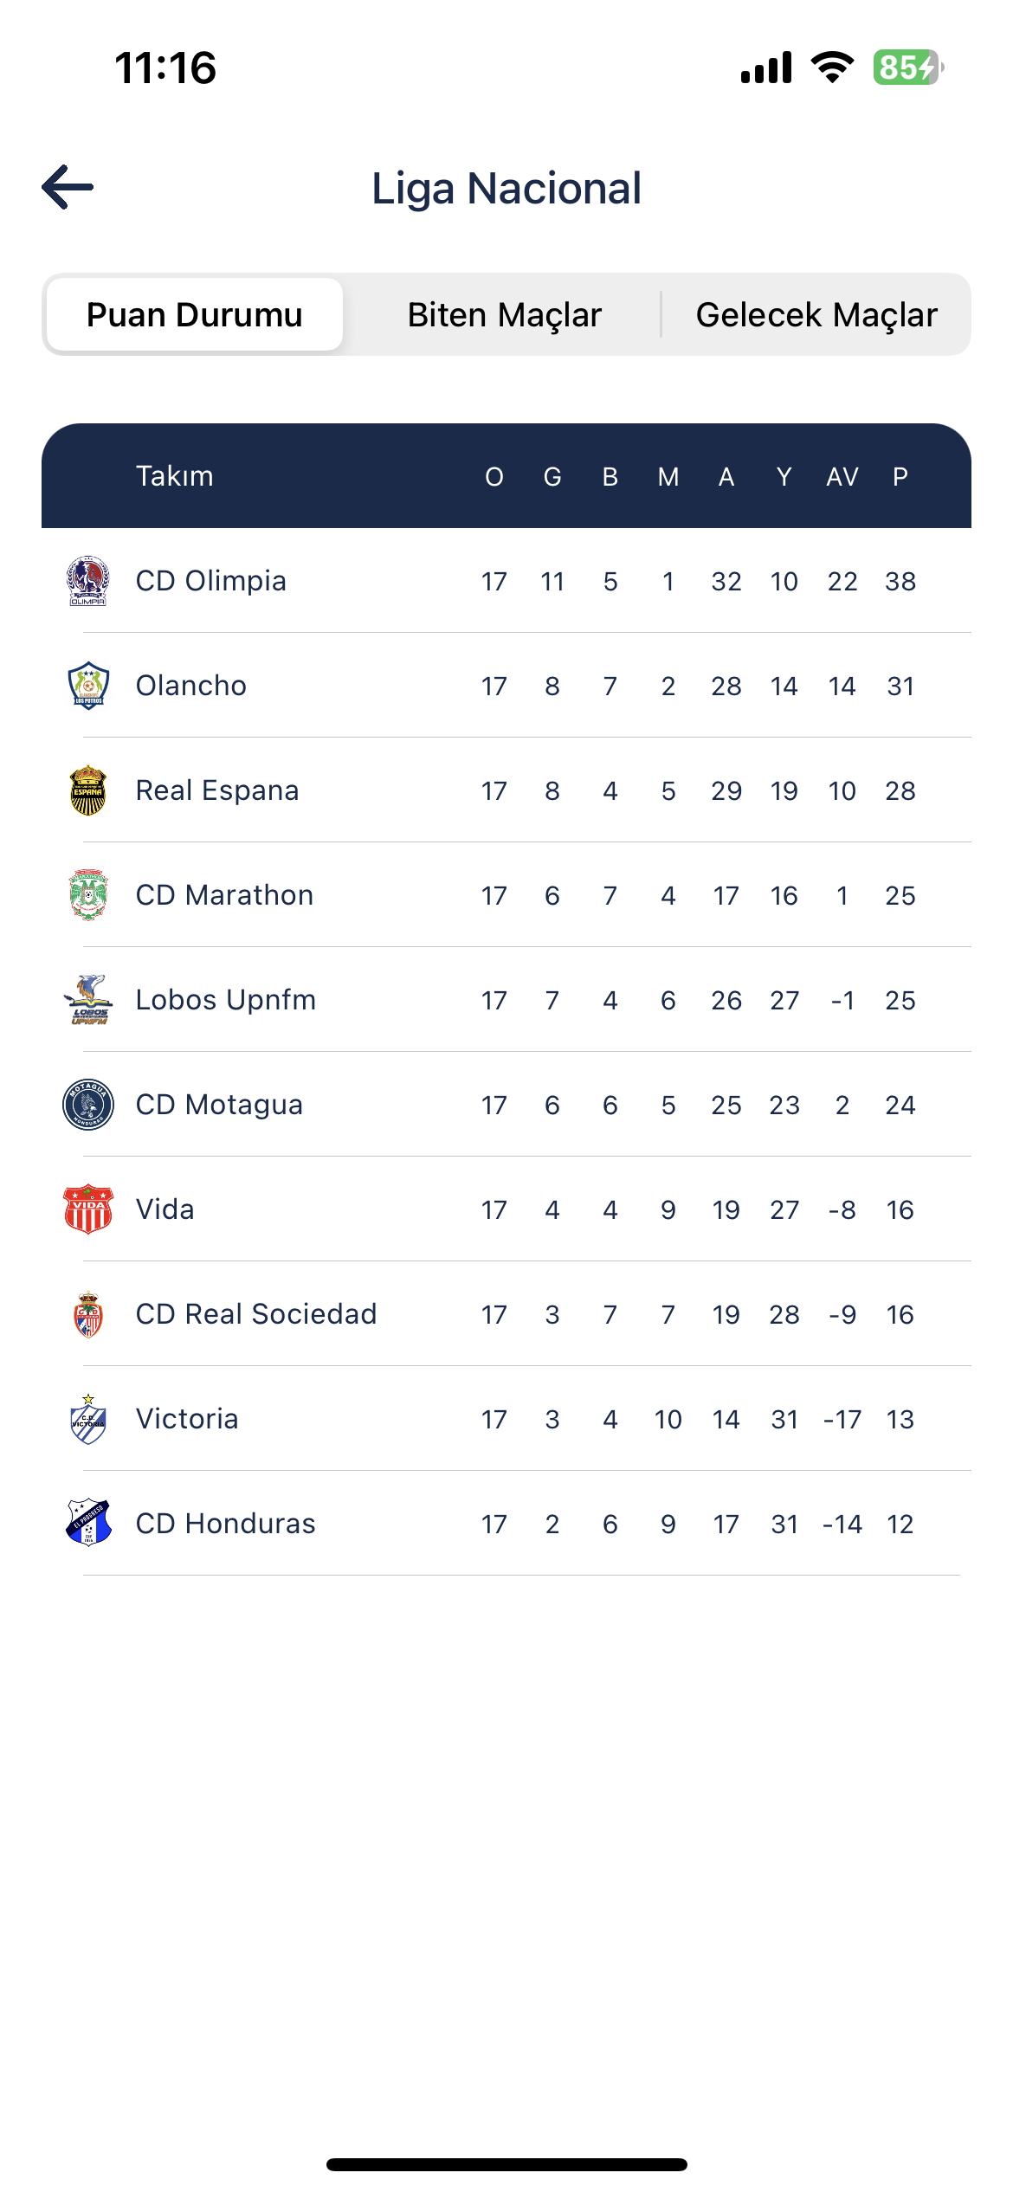Tap the battery indicator in status bar

click(x=907, y=68)
